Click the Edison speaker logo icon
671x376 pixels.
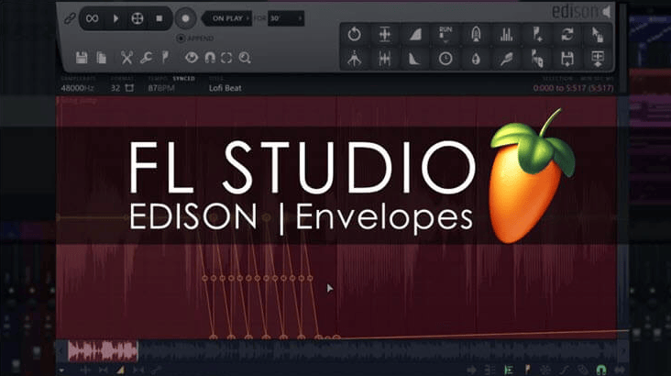click(x=607, y=12)
